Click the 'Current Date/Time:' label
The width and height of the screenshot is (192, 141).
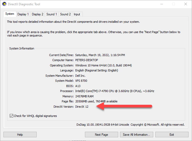(61, 55)
